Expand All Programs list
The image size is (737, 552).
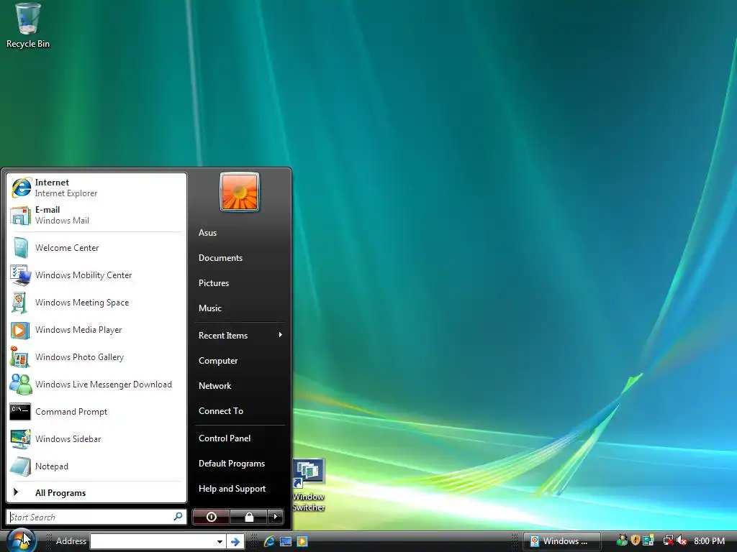(96, 492)
